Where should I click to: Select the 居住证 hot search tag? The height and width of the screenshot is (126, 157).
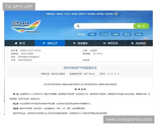pyautogui.click(x=127, y=34)
